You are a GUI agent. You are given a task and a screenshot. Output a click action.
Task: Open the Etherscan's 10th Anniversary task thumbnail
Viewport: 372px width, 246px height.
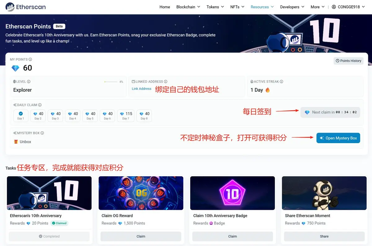coord(49,193)
